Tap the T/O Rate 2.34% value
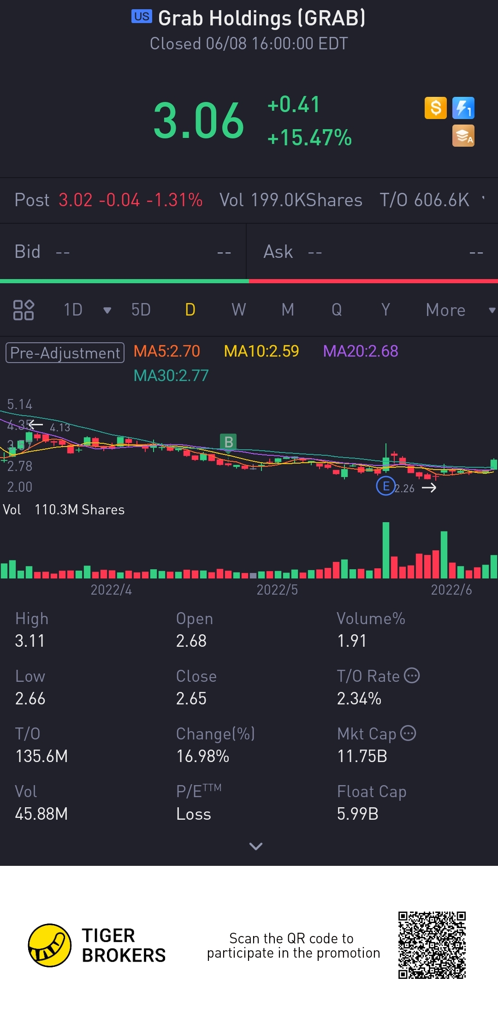Screen dimensions: 498x1025 coord(359,699)
